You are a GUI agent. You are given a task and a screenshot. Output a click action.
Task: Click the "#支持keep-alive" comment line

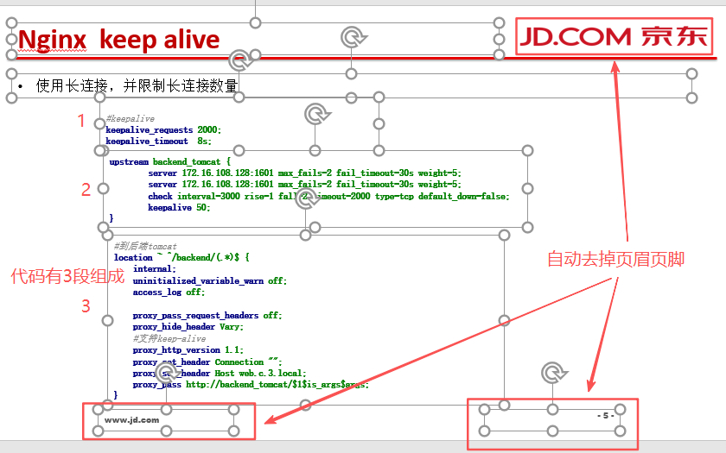point(169,338)
